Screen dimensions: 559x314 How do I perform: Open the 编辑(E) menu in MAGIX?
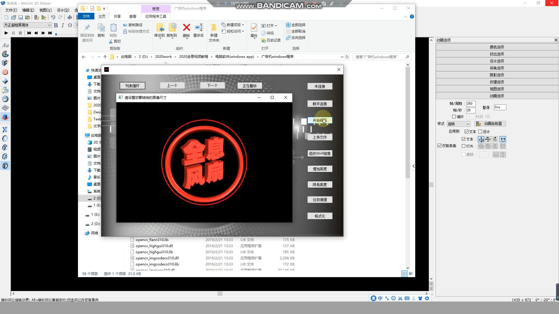[x=28, y=10]
